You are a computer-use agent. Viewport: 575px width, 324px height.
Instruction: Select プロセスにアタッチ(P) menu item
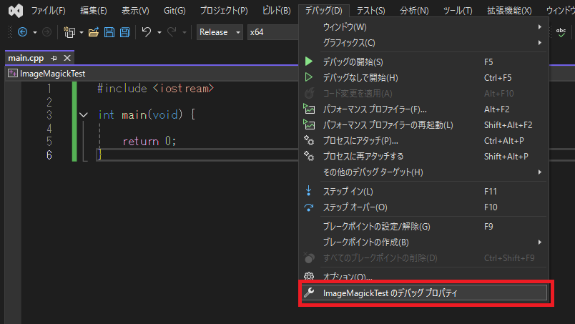(360, 140)
